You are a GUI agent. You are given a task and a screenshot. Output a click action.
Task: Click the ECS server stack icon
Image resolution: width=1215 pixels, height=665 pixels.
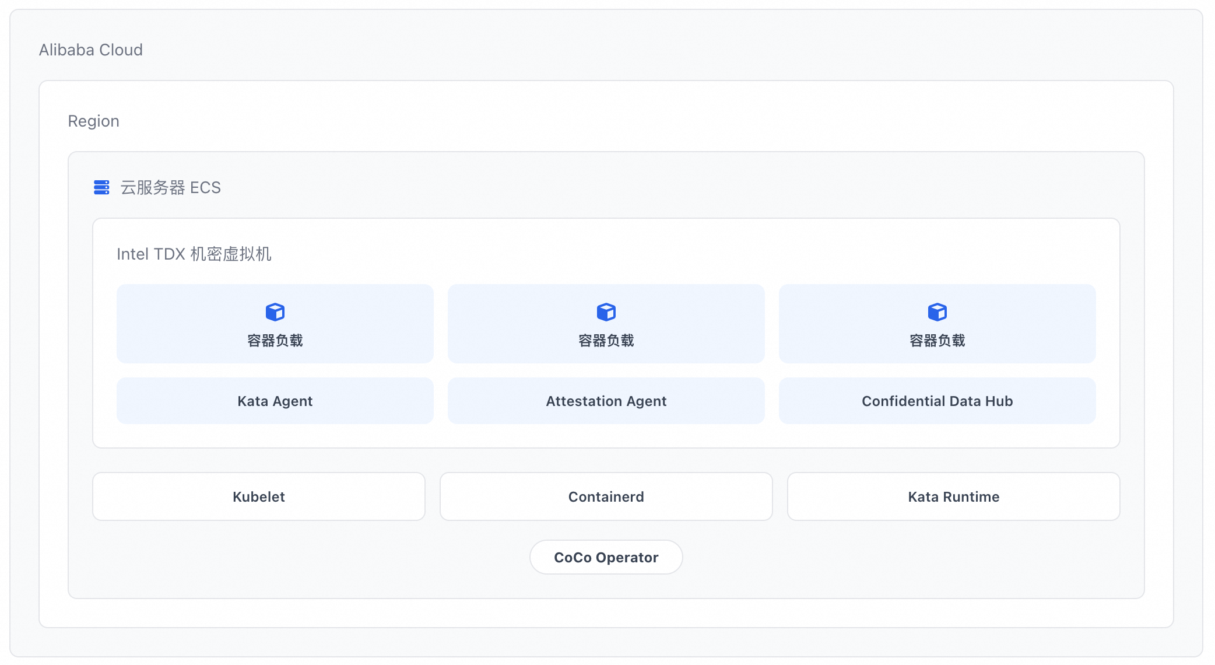click(101, 187)
